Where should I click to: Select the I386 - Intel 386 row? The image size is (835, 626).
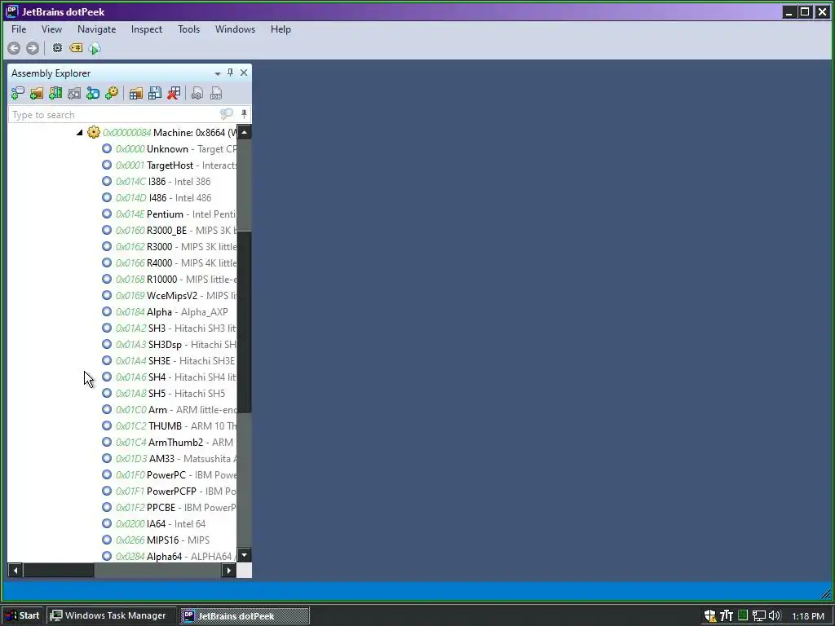pos(157,182)
